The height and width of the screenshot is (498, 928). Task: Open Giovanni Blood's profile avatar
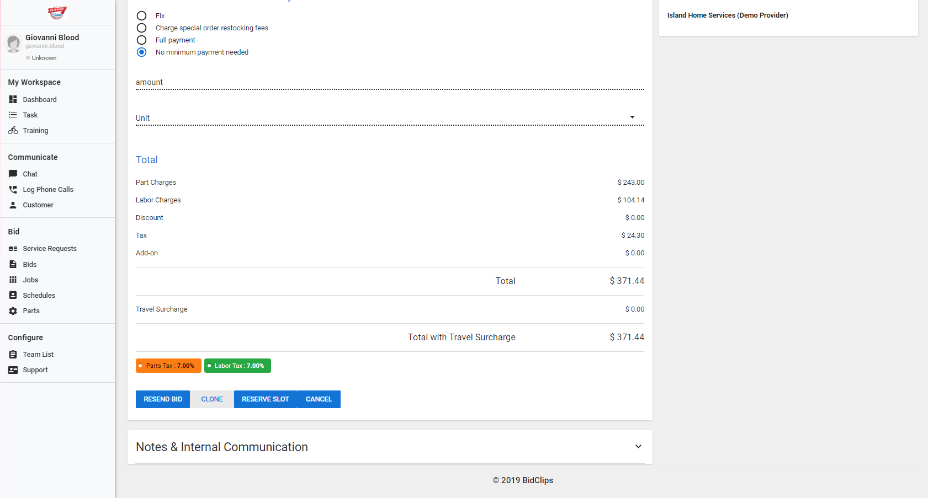point(13,43)
